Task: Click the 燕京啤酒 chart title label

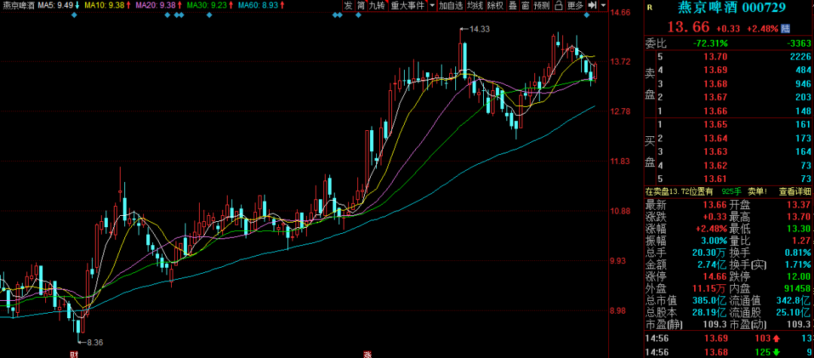Action: 18,5
